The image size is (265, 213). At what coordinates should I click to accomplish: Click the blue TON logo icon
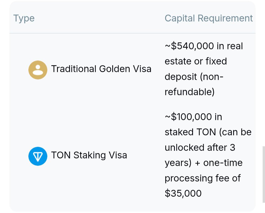coord(38,156)
